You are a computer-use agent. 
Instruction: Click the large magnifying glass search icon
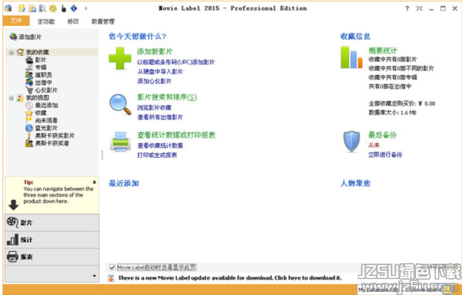(x=120, y=104)
